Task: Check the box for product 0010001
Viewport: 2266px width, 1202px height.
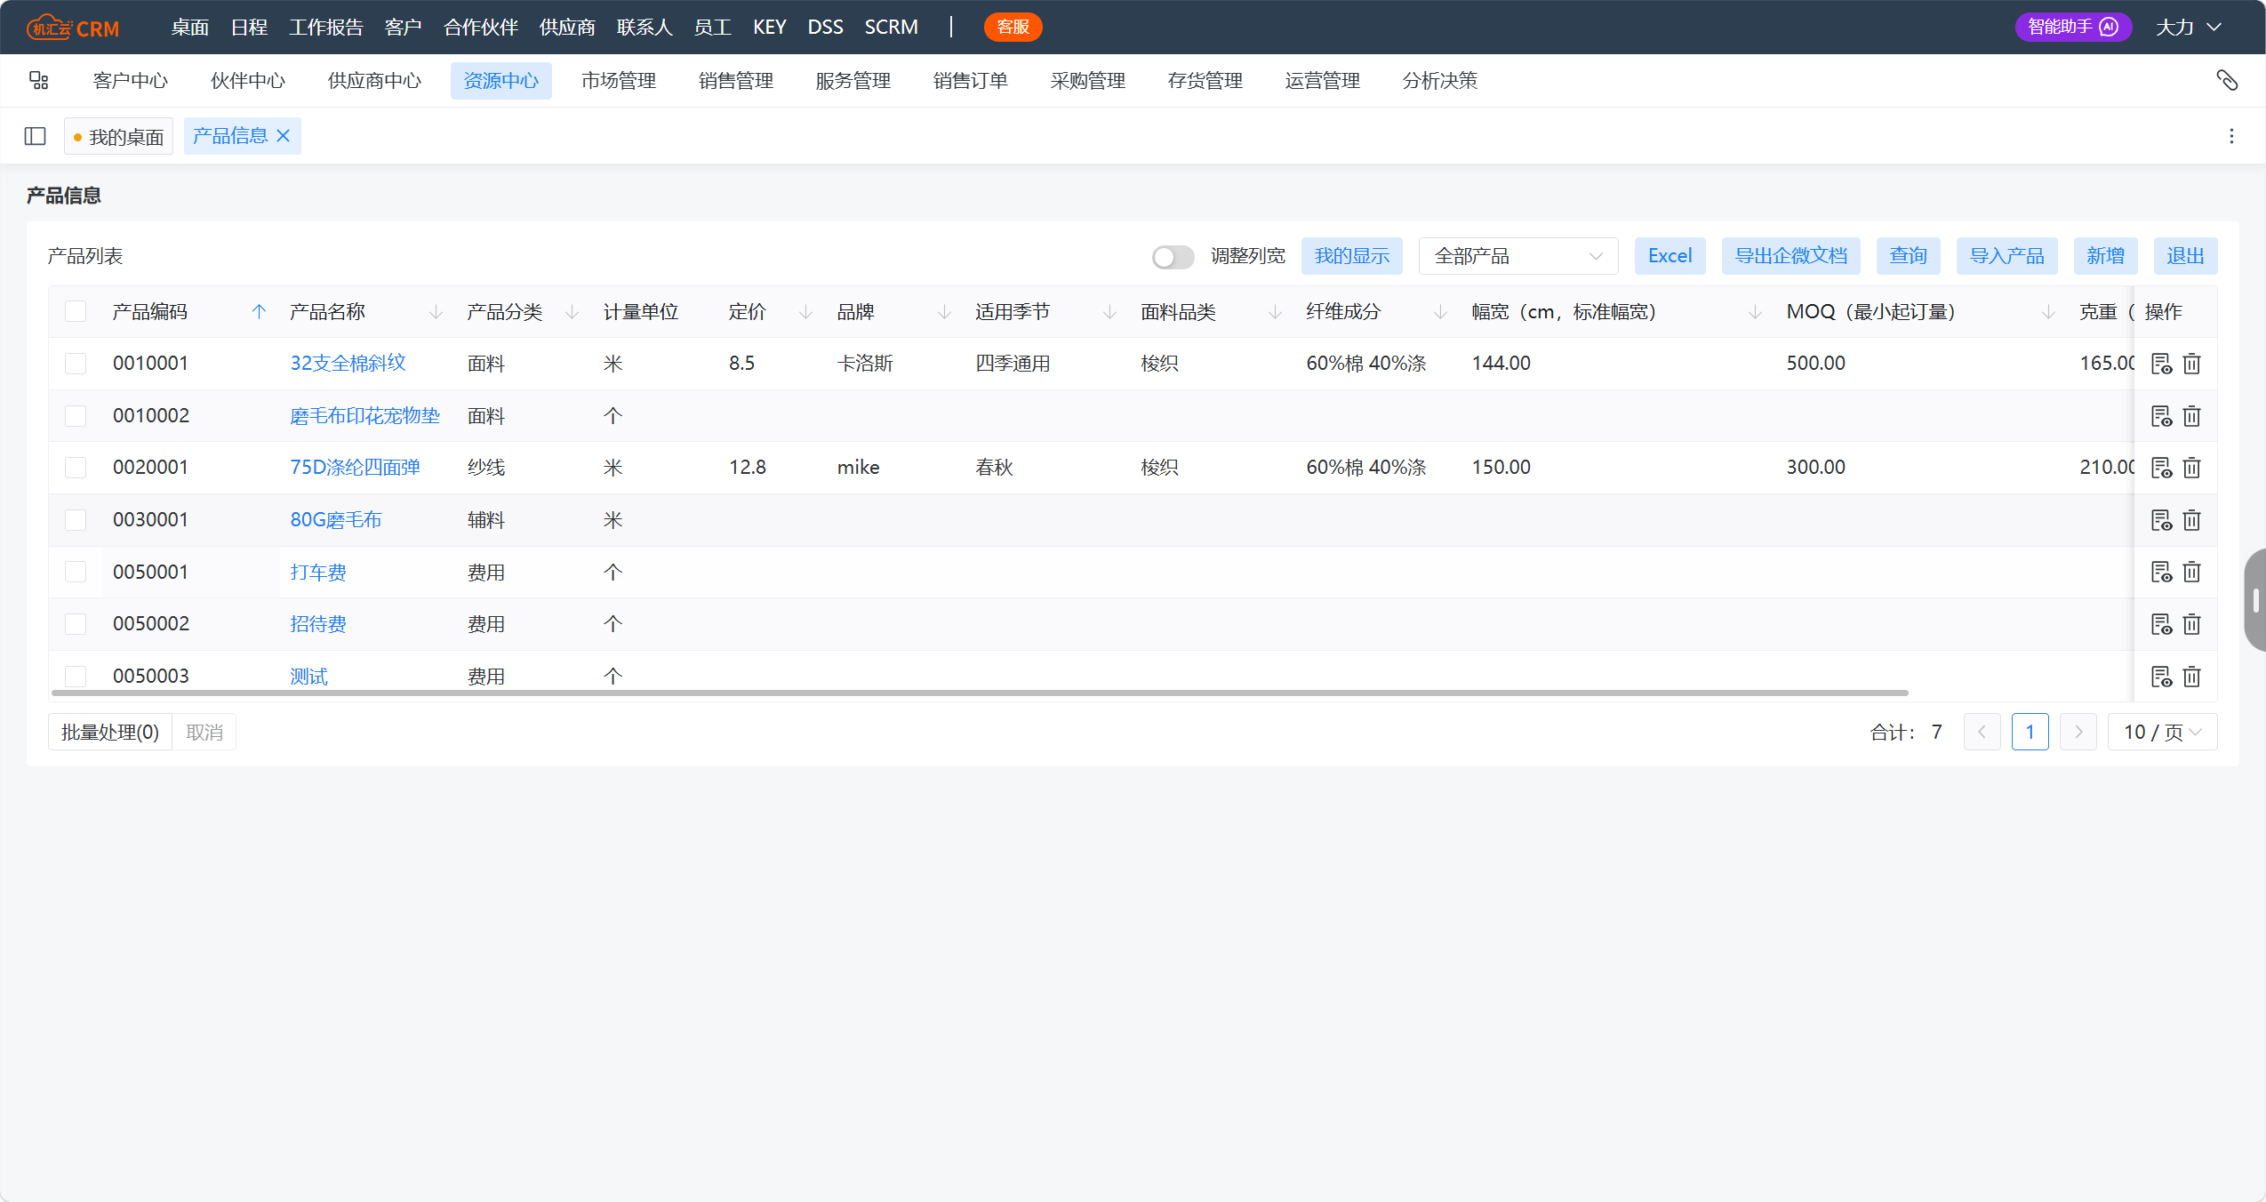Action: click(x=76, y=364)
